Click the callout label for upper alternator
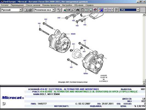146x110 pixels. [73, 34]
